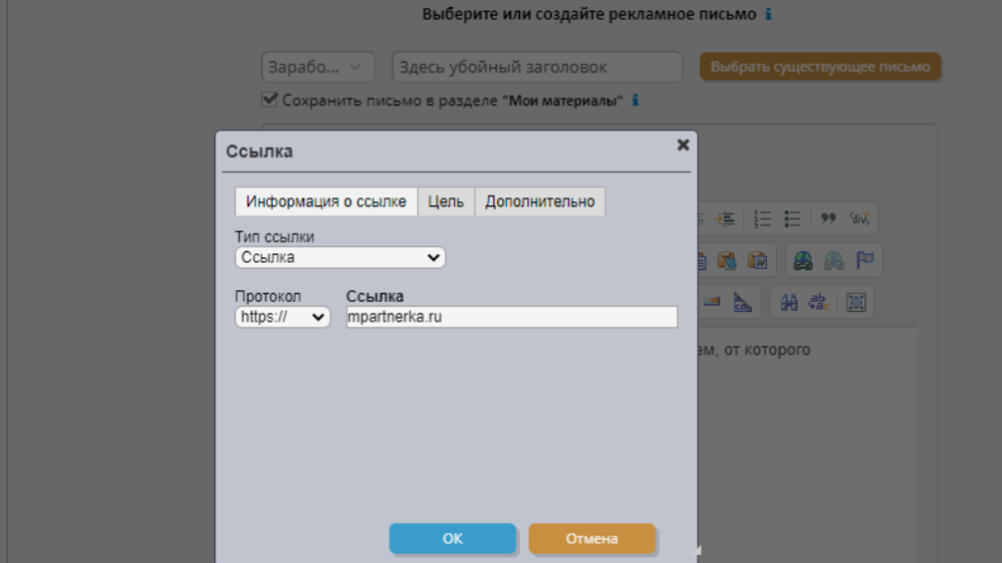
Task: Create div container icon in editor toolbar
Action: [859, 219]
